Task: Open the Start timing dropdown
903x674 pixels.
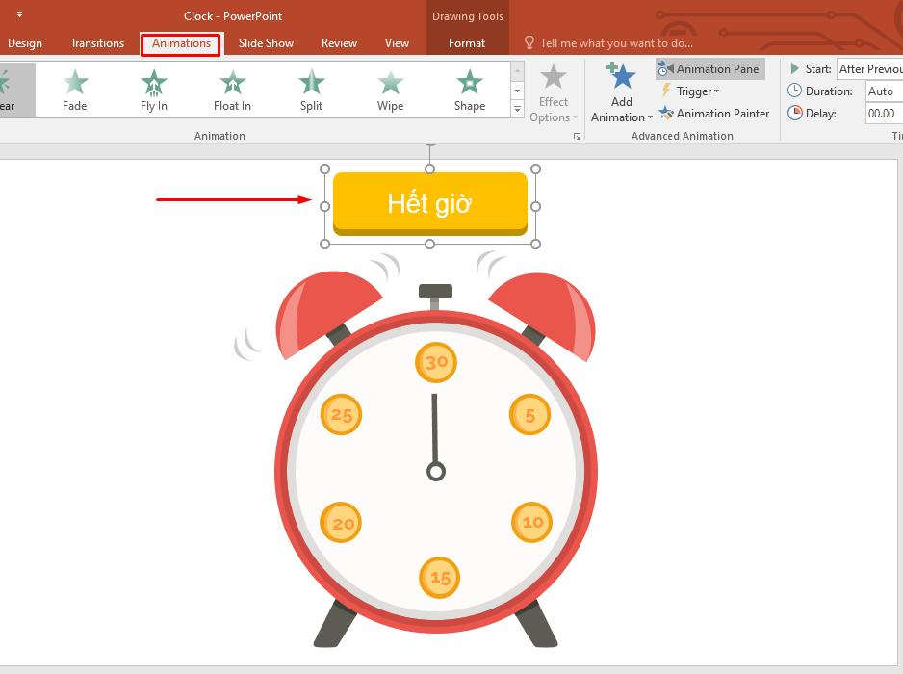Action: [869, 68]
